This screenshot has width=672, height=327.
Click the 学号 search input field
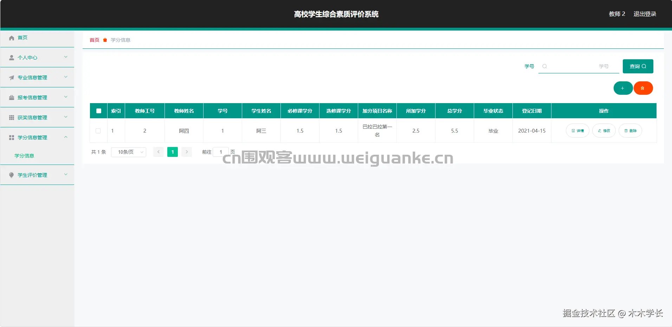[579, 66]
